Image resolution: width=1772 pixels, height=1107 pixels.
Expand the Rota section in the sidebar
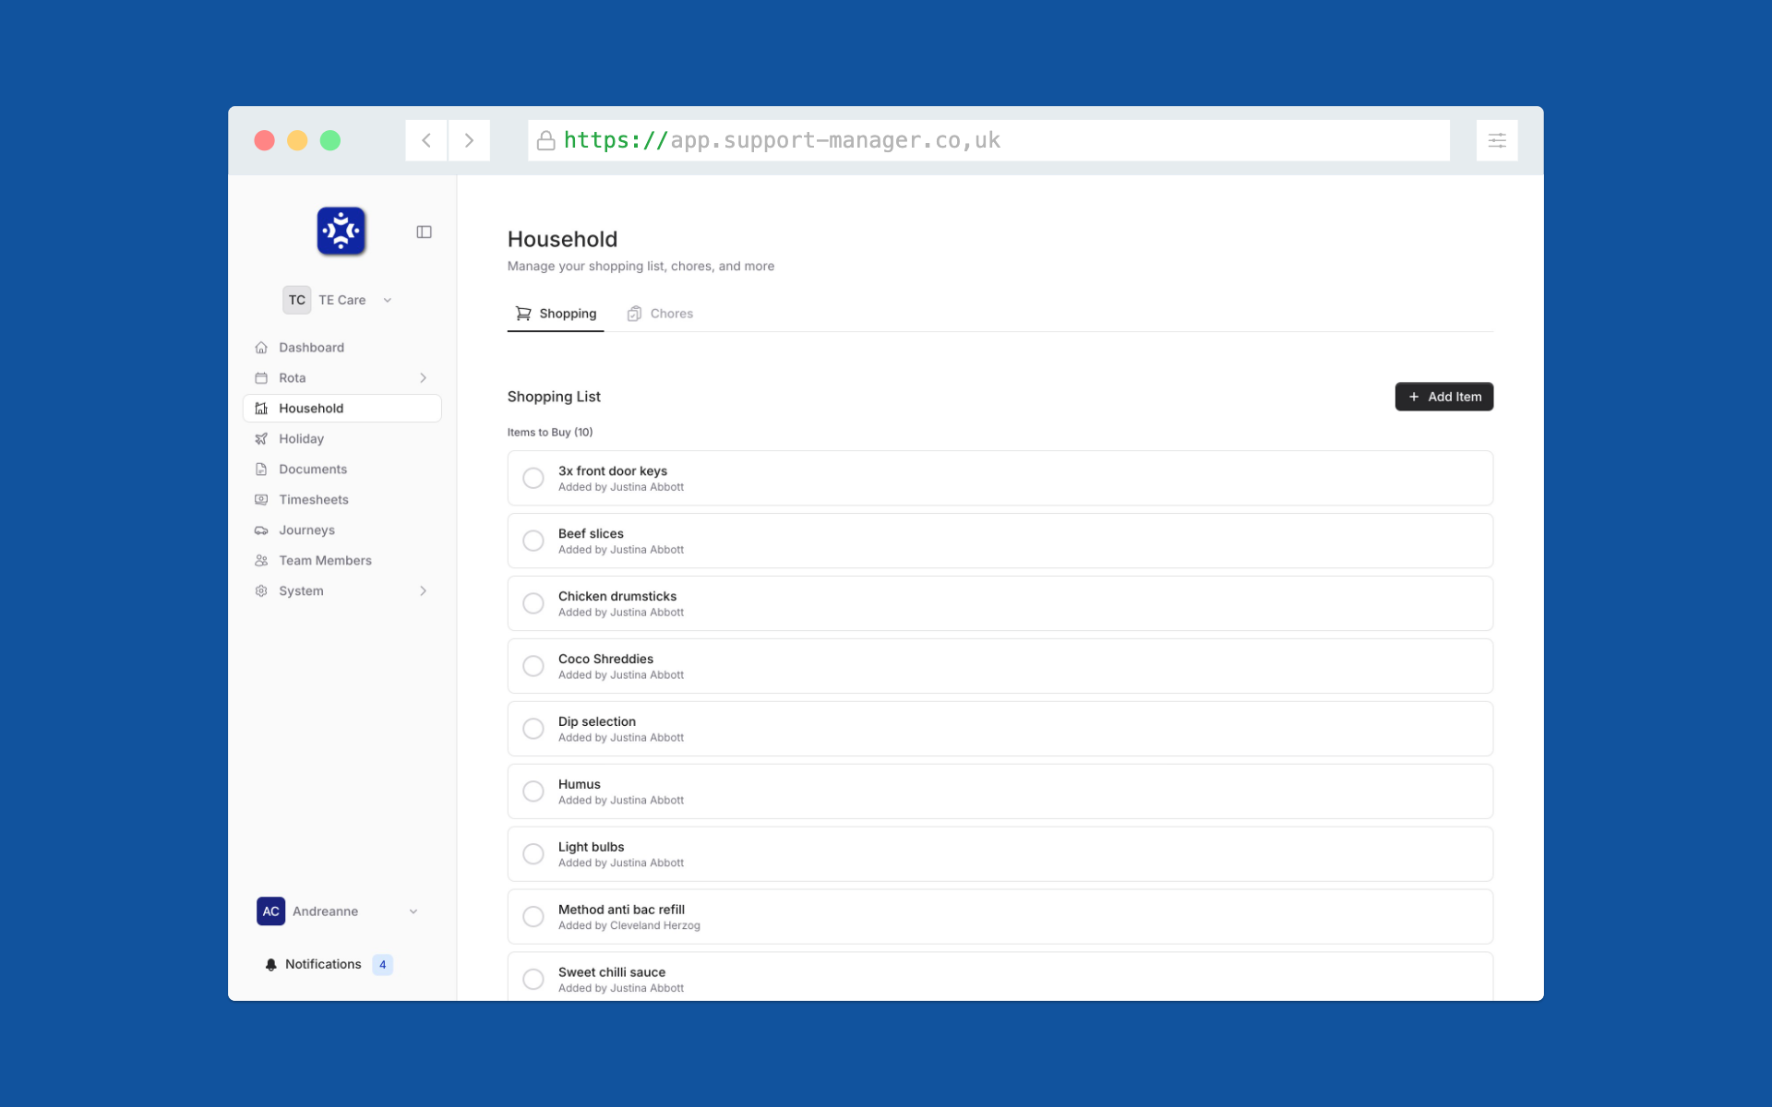[x=422, y=377]
